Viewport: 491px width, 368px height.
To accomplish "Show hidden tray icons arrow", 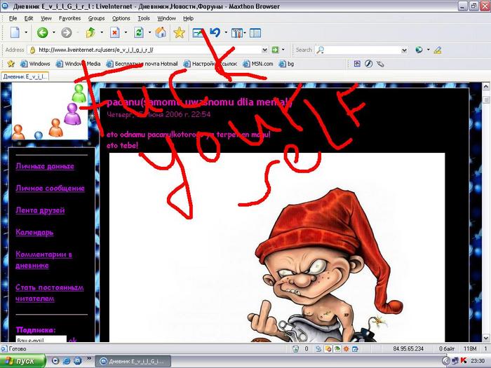I will click(445, 361).
